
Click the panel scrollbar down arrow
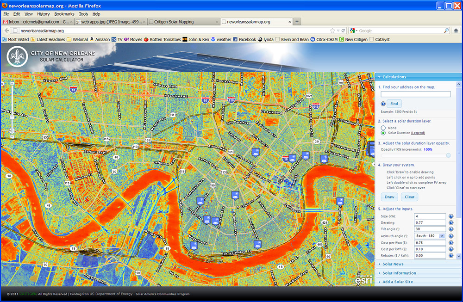(x=458, y=256)
